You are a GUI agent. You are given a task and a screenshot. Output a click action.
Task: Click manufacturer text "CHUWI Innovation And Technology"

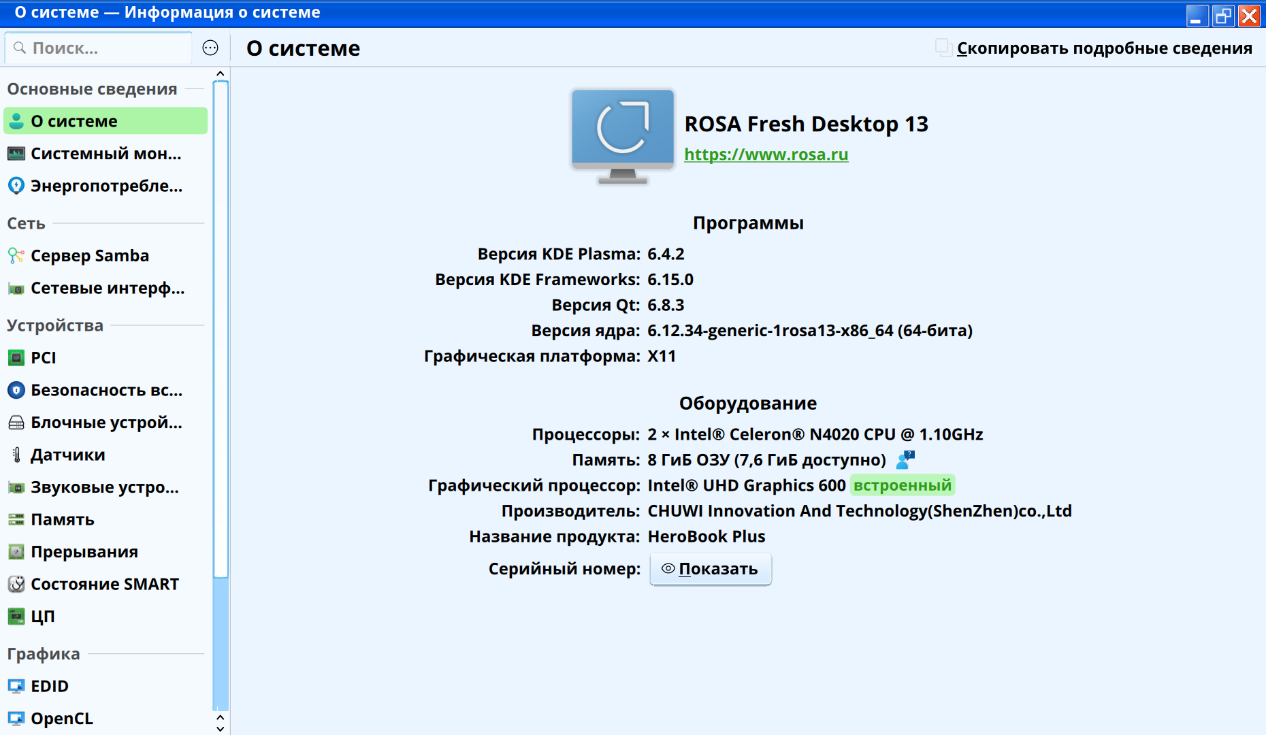pos(788,511)
